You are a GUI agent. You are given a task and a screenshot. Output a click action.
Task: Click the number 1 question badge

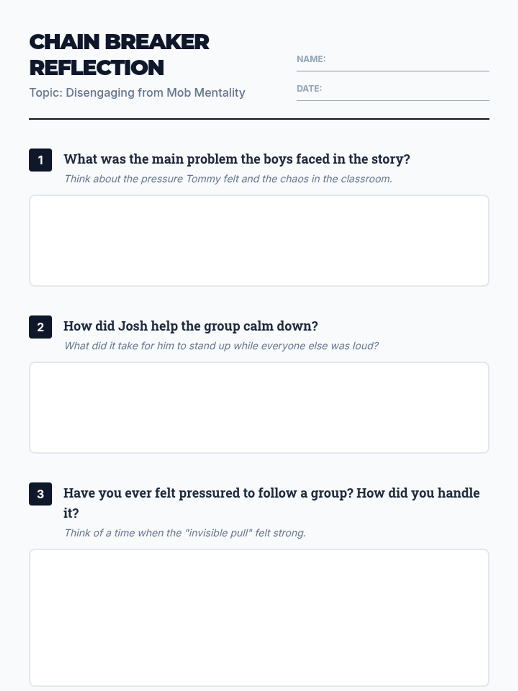[x=40, y=160]
